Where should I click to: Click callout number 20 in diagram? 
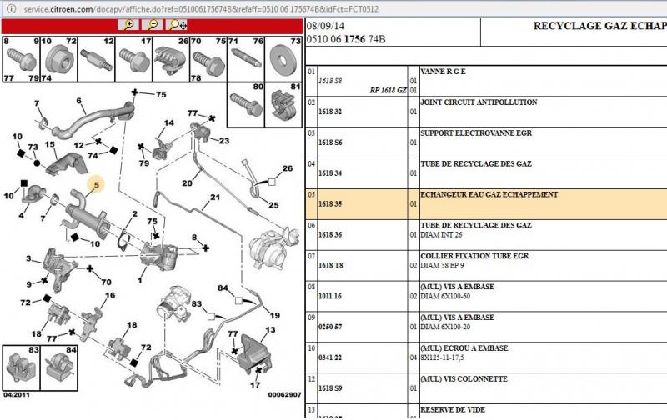tap(187, 183)
